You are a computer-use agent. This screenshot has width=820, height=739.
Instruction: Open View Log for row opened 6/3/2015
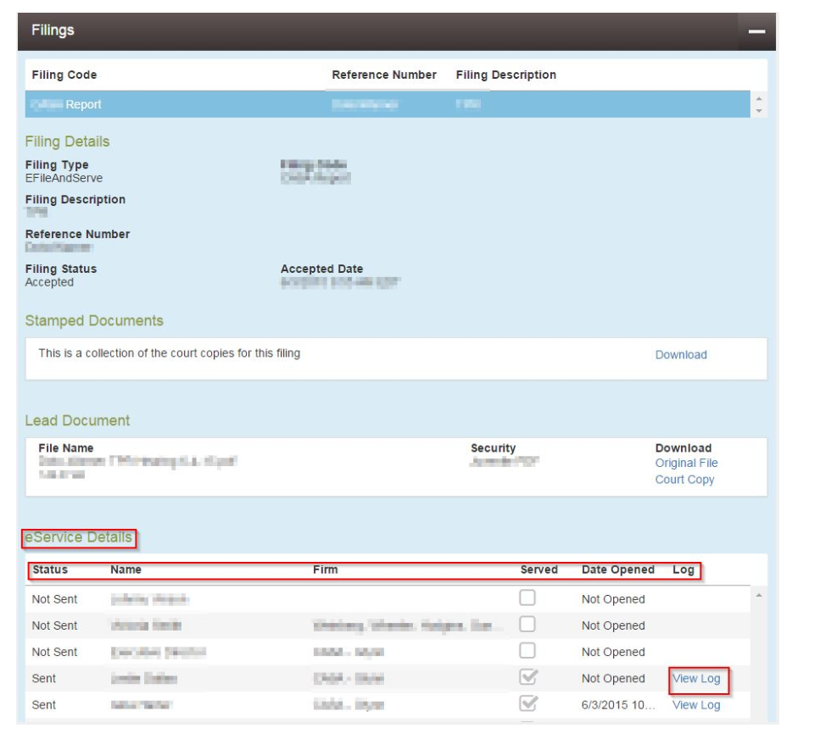tap(696, 705)
